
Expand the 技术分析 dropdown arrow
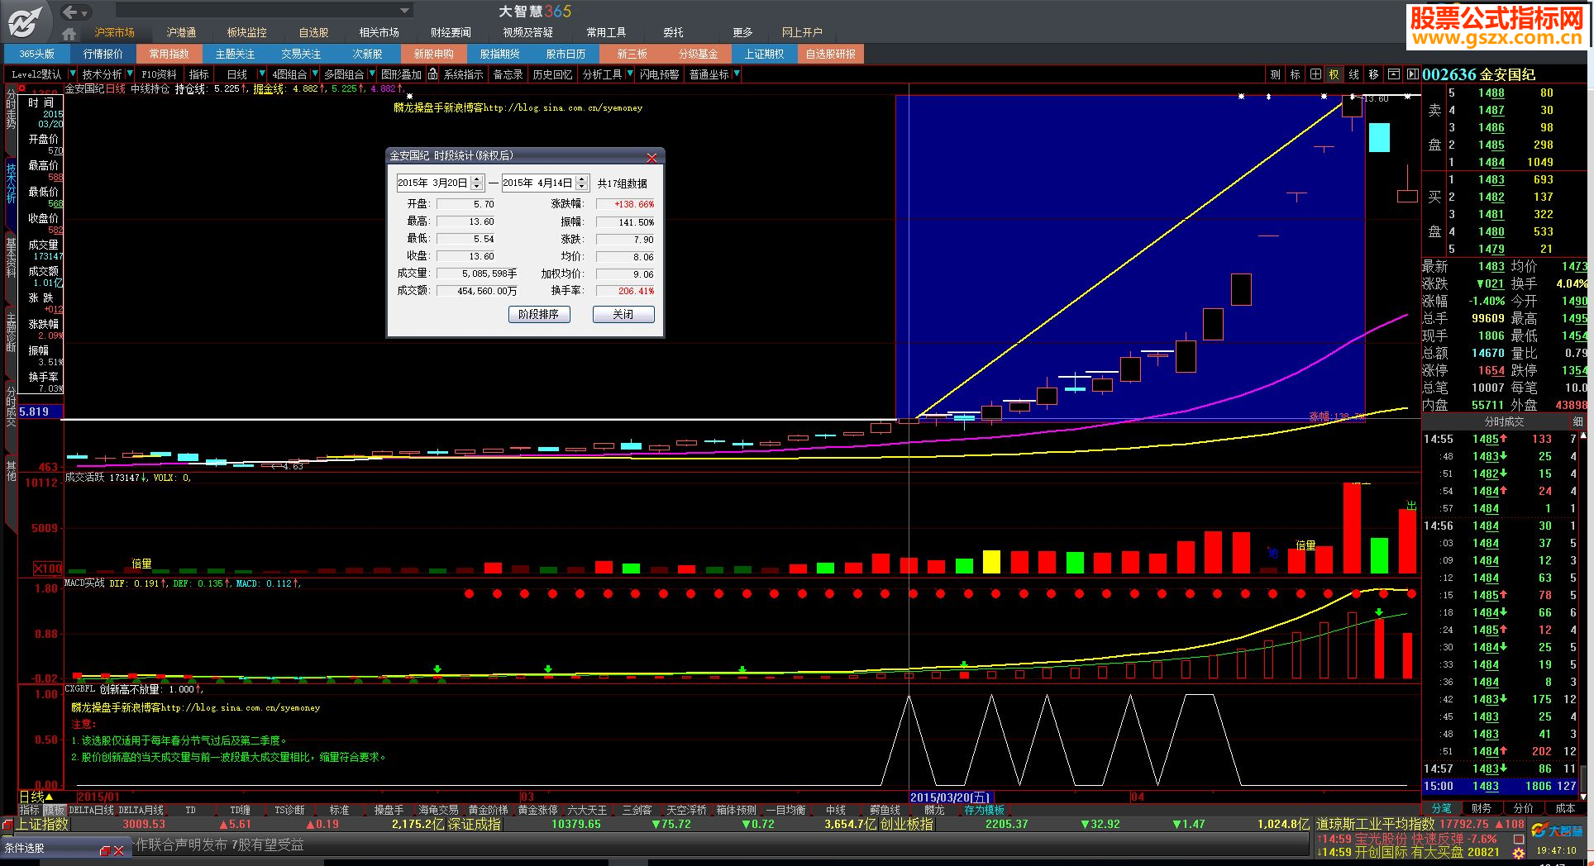[x=130, y=74]
